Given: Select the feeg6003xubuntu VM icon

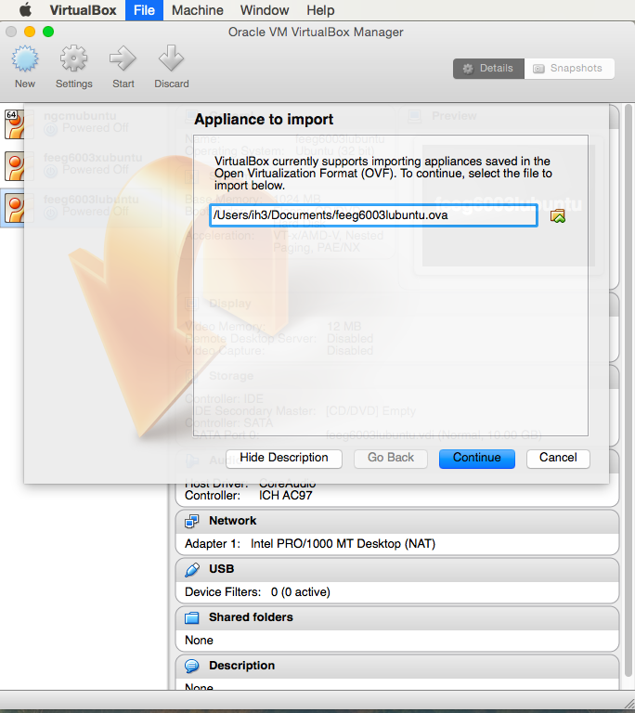Looking at the screenshot, I should 16,166.
